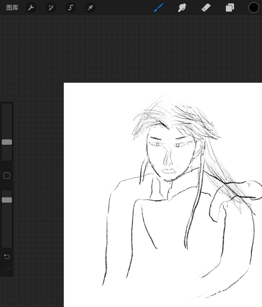Open the black color picker circle
The image size is (262, 307).
point(254,8)
